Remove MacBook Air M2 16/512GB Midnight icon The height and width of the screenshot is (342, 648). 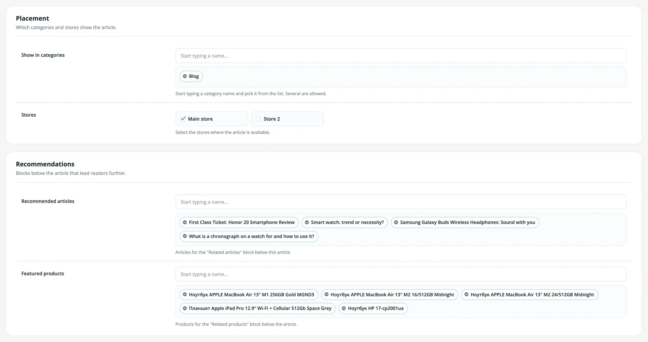pyautogui.click(x=326, y=295)
